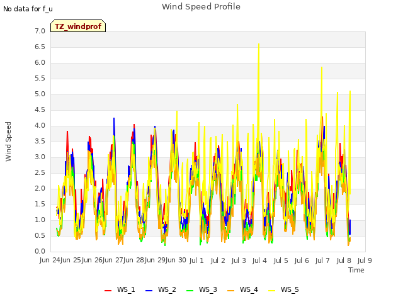Screen dimensions: 403x302
Task: Select the WS_3 legend label
Action: pyautogui.click(x=208, y=289)
